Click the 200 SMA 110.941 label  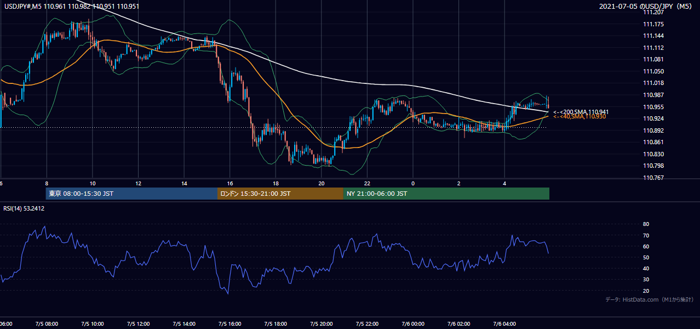pos(581,112)
